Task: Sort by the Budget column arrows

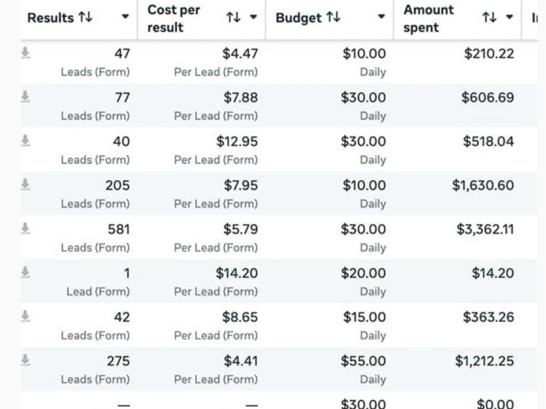Action: coord(333,17)
